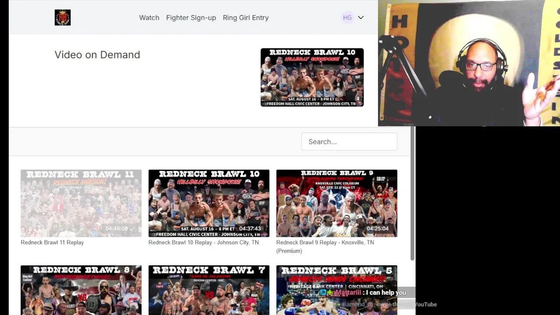The width and height of the screenshot is (560, 315).
Task: Play the Redneck Brawl 9 replay thumbnail
Action: coord(337,203)
